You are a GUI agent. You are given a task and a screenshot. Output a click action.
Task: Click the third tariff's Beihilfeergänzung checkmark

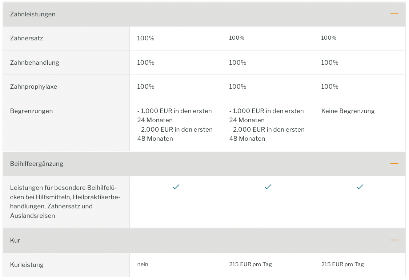click(360, 187)
